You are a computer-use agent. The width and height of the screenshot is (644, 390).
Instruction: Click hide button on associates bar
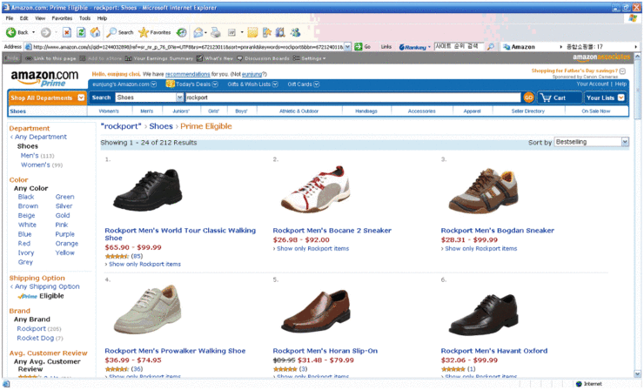(x=12, y=58)
